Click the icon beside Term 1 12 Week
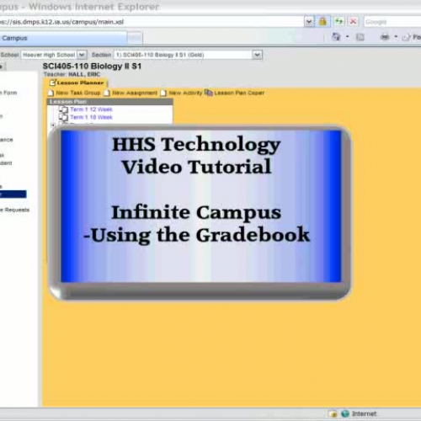 (63, 109)
